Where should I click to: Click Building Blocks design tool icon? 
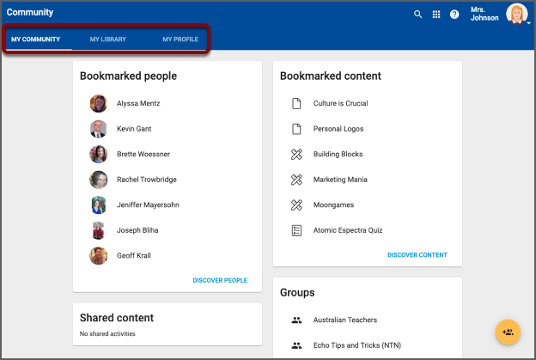pos(296,155)
